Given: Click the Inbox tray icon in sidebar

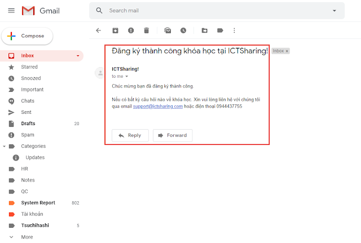Looking at the screenshot, I should click(11, 56).
